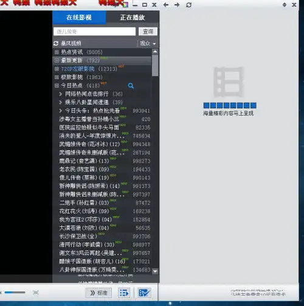Click the 查询 search button
This screenshot has height=306, width=304.
(x=148, y=32)
